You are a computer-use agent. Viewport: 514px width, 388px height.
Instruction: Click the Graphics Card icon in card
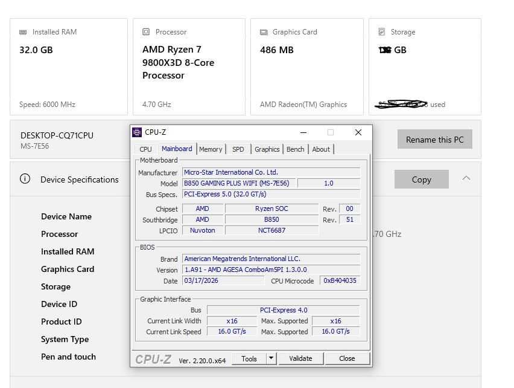(264, 32)
